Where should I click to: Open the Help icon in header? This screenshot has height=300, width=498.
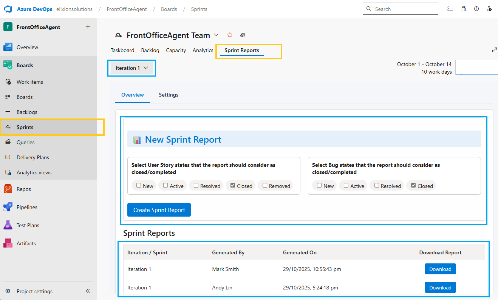click(x=476, y=9)
